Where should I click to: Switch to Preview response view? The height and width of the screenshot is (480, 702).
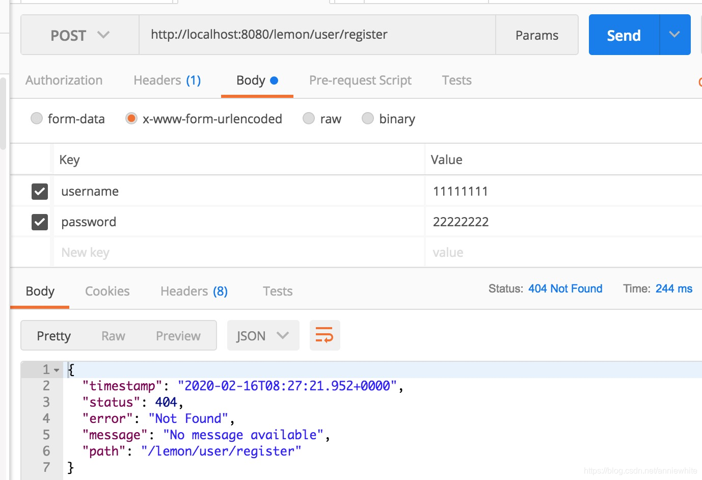(x=178, y=336)
